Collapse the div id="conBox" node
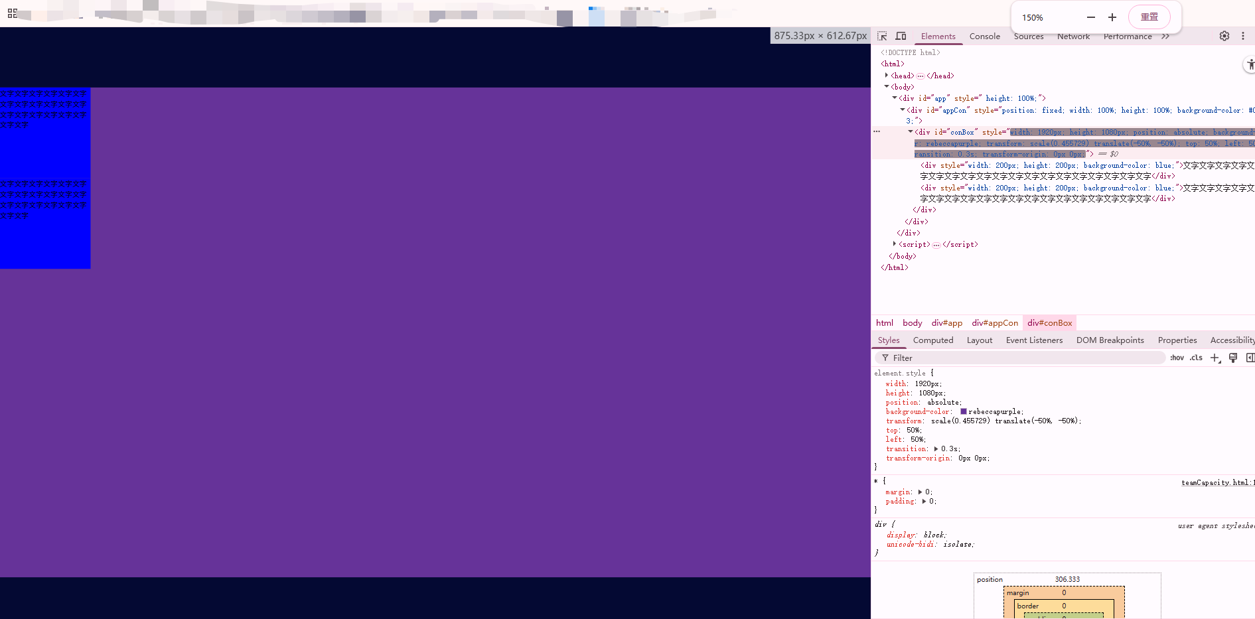Image resolution: width=1255 pixels, height=619 pixels. pyautogui.click(x=911, y=132)
